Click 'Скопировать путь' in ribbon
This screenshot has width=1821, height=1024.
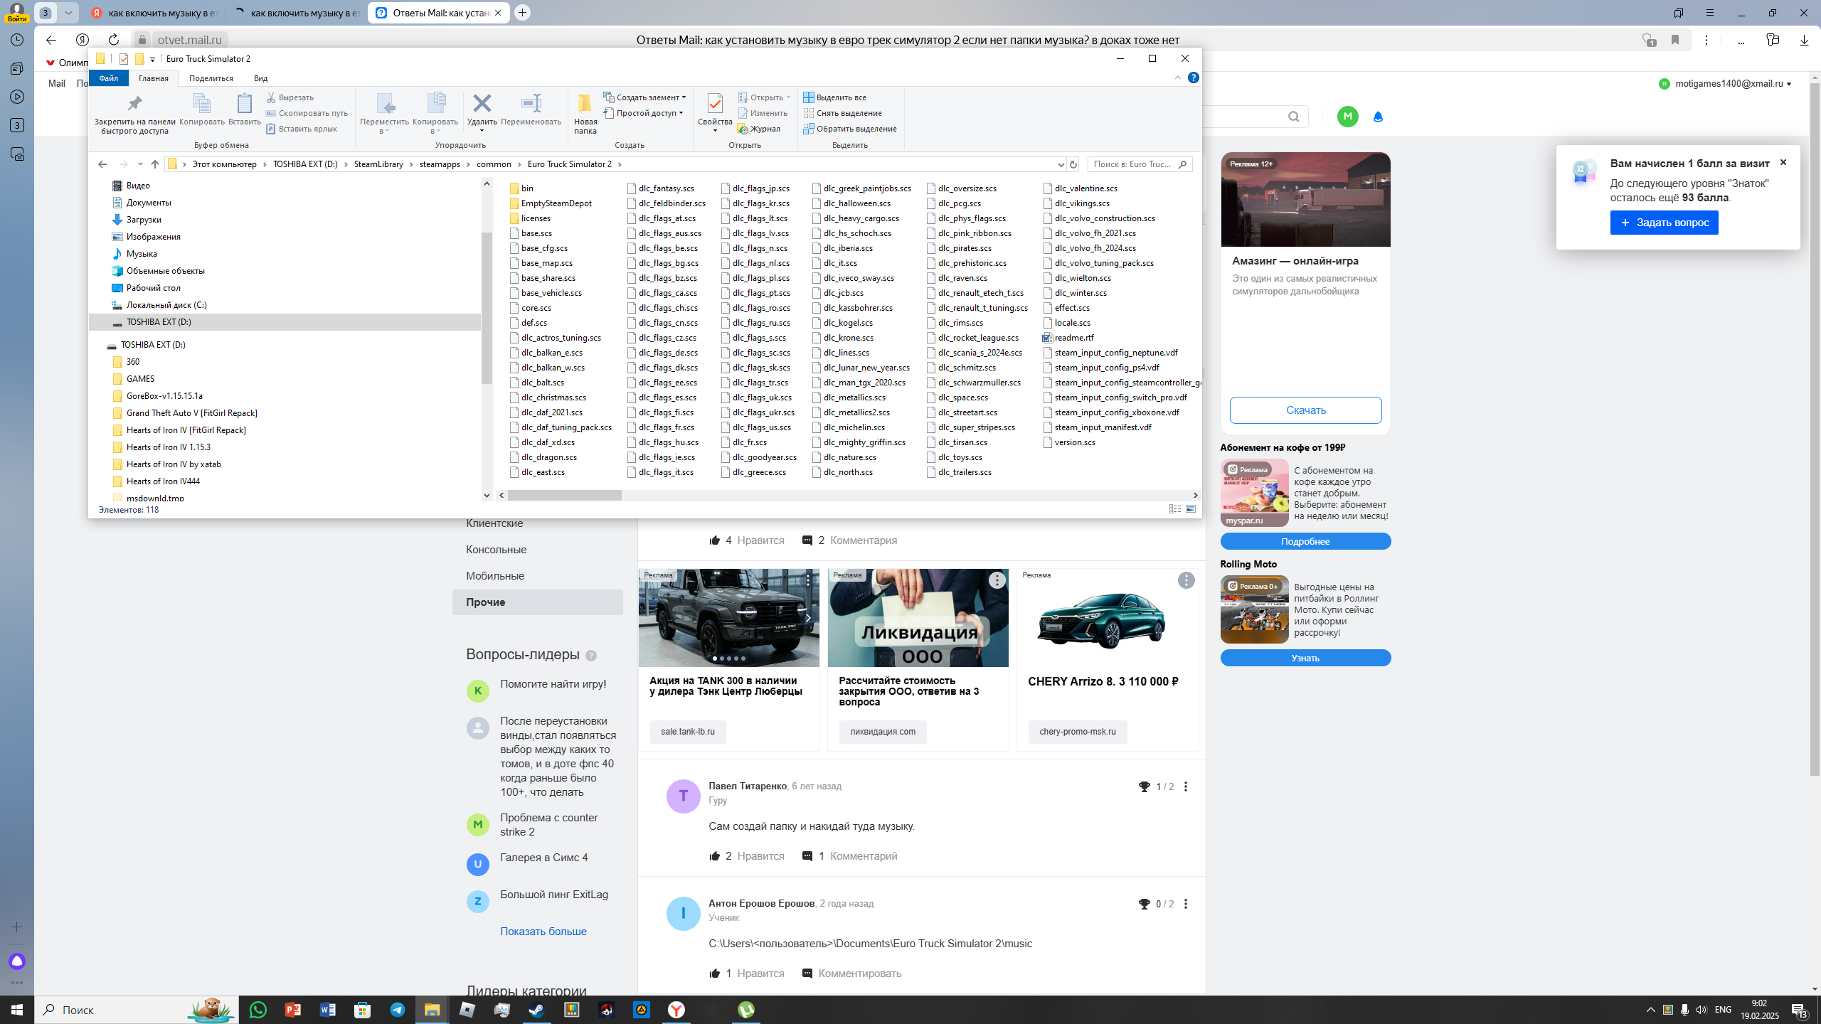[x=307, y=113]
